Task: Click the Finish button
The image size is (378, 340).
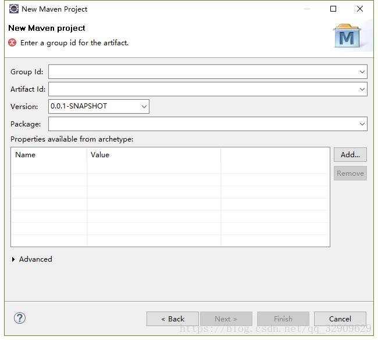Action: coord(283,319)
